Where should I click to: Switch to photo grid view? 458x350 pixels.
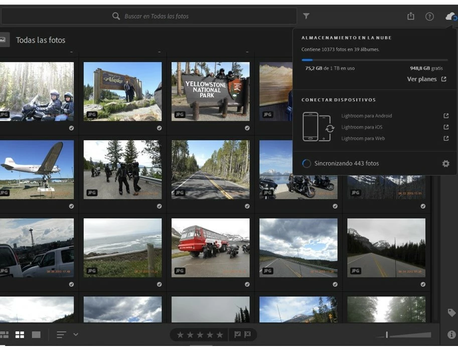tap(4, 334)
